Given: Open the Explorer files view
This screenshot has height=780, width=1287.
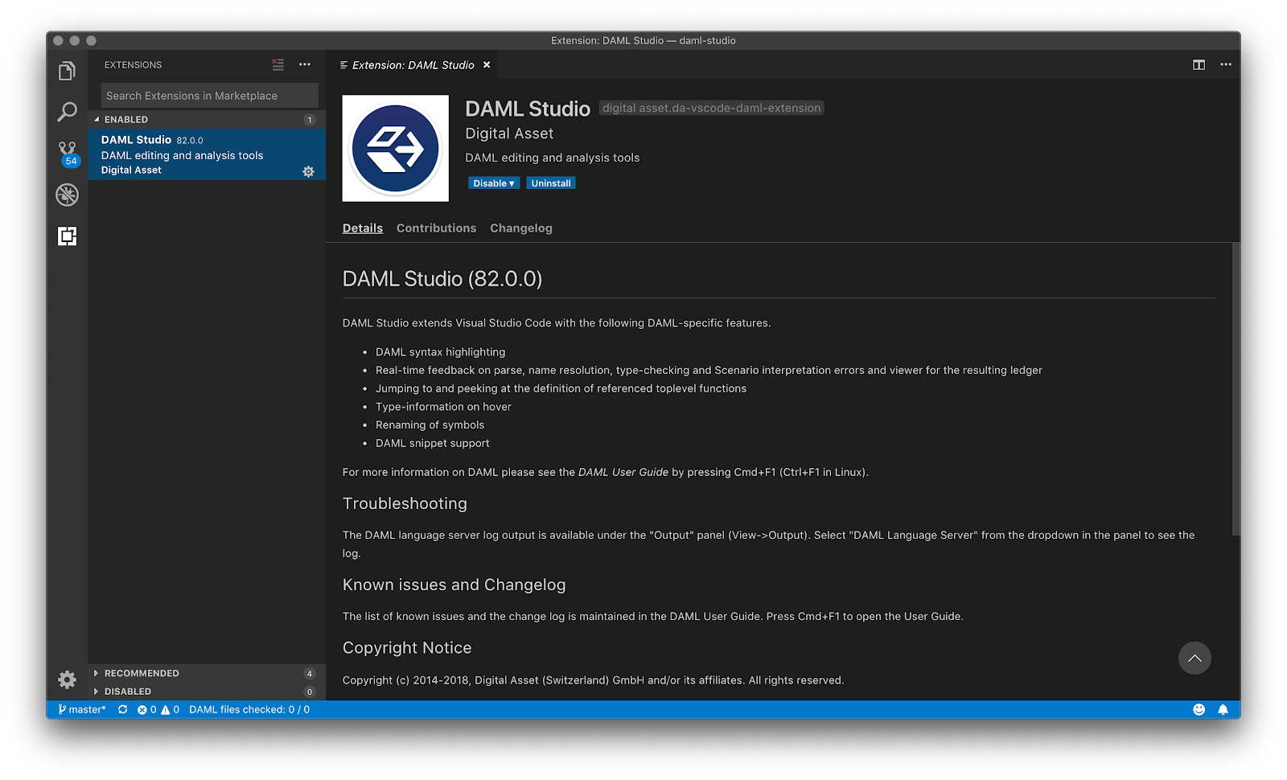Looking at the screenshot, I should (x=67, y=71).
